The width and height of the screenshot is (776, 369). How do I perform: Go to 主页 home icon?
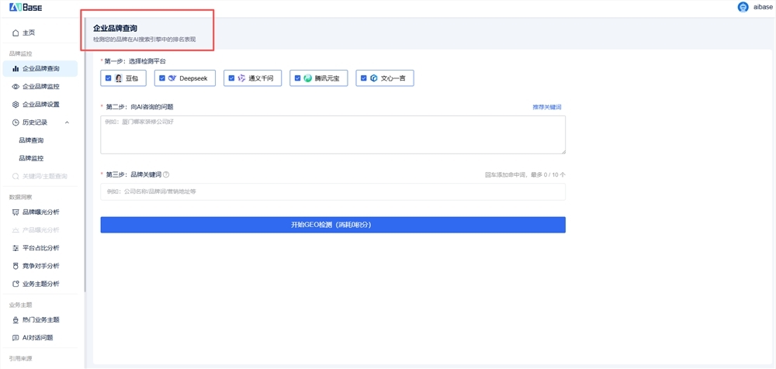coord(16,33)
